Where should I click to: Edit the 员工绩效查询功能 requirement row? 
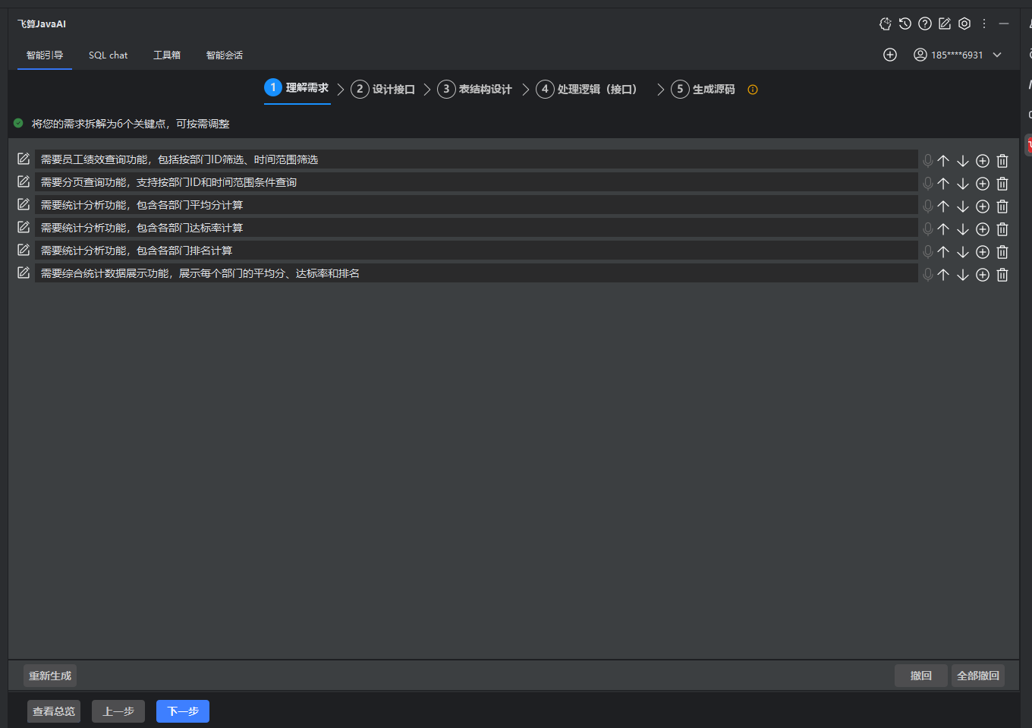pos(24,159)
